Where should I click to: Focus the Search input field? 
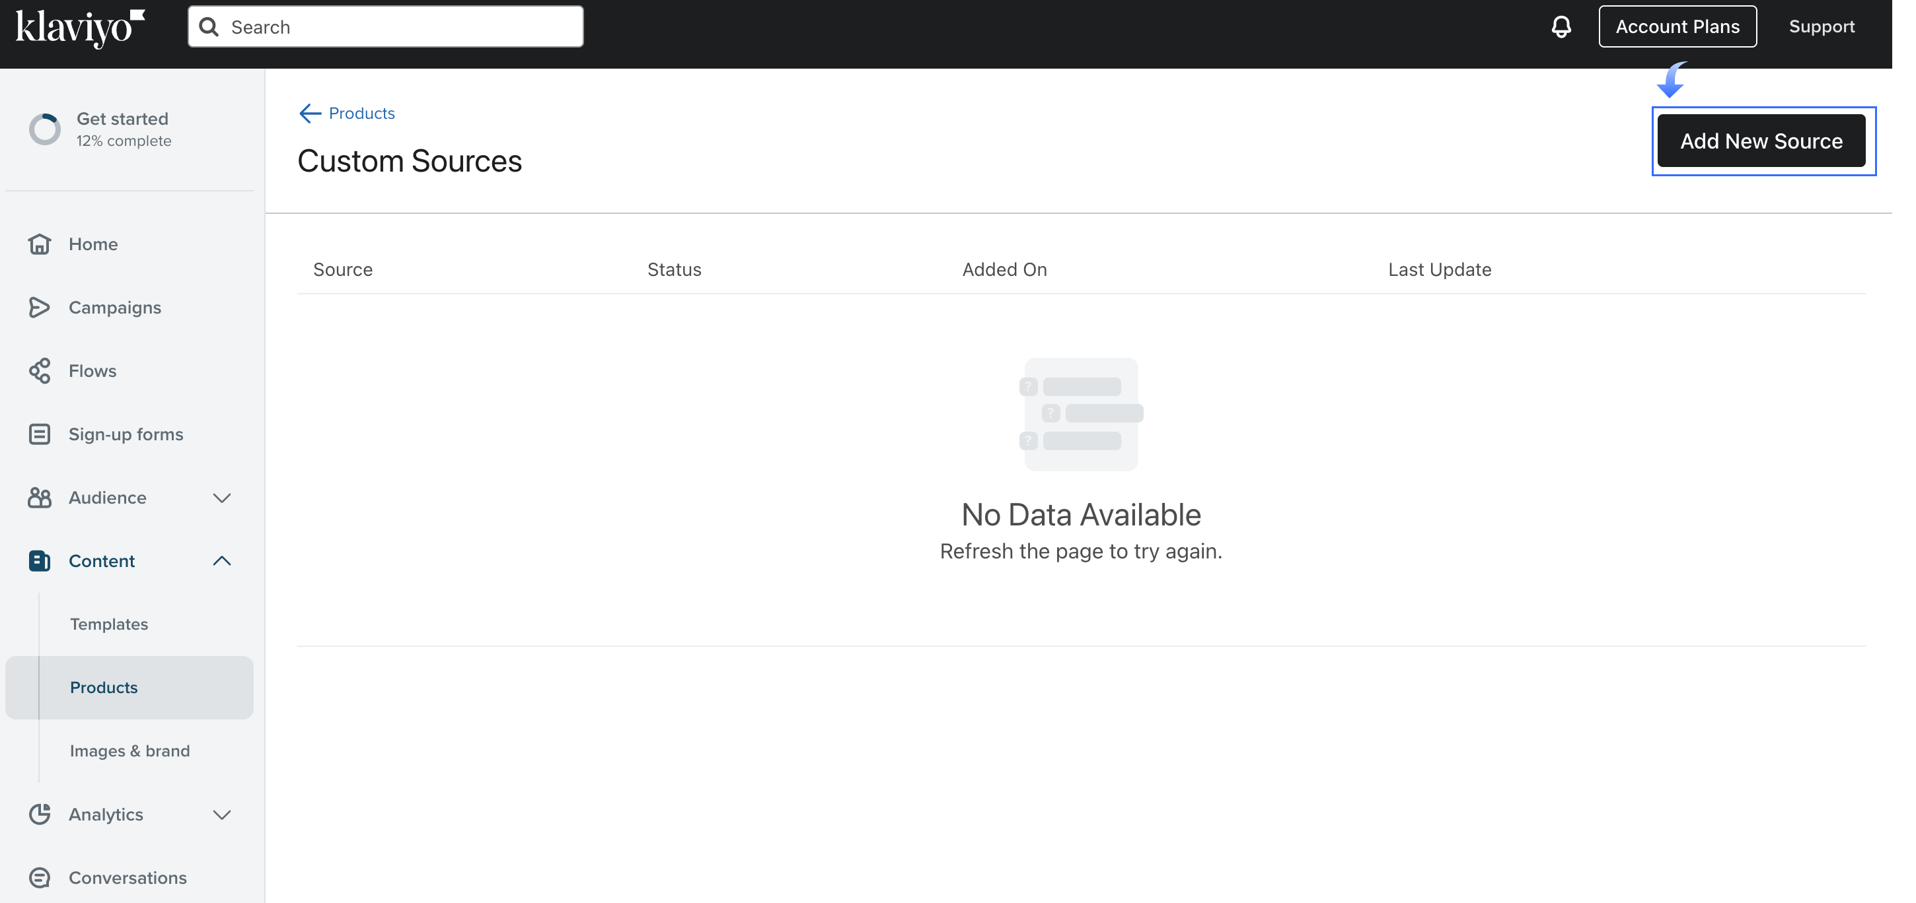[x=402, y=27]
